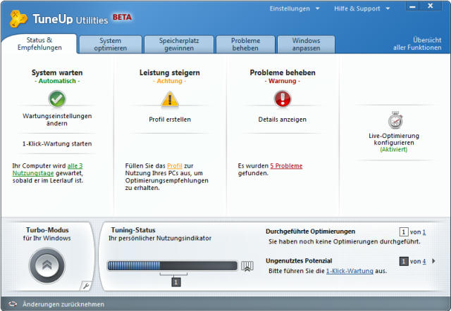Click Details anzeigen
451x311 pixels.
point(282,120)
